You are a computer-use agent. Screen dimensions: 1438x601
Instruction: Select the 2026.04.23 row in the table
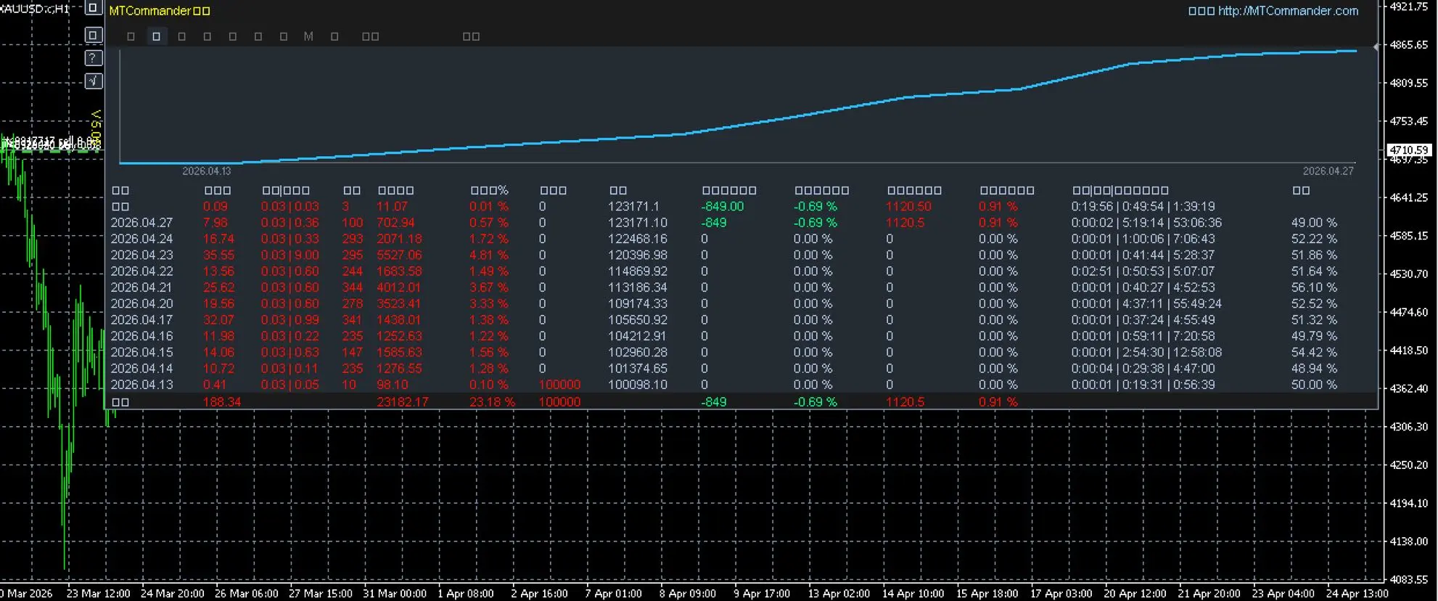[x=141, y=255]
